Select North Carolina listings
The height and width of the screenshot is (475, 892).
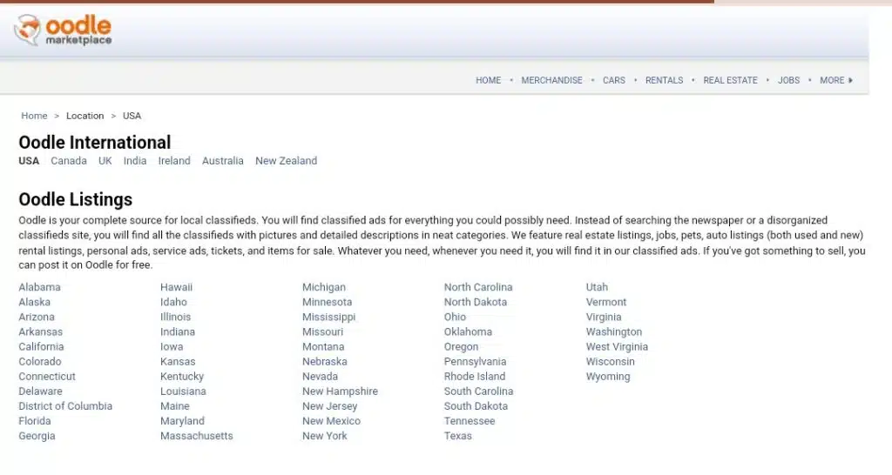pyautogui.click(x=477, y=287)
